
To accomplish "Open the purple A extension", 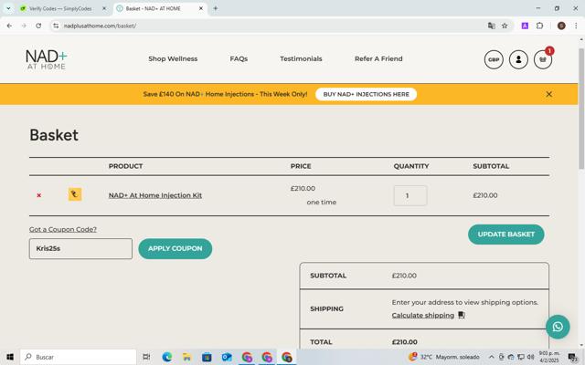I will (x=525, y=26).
